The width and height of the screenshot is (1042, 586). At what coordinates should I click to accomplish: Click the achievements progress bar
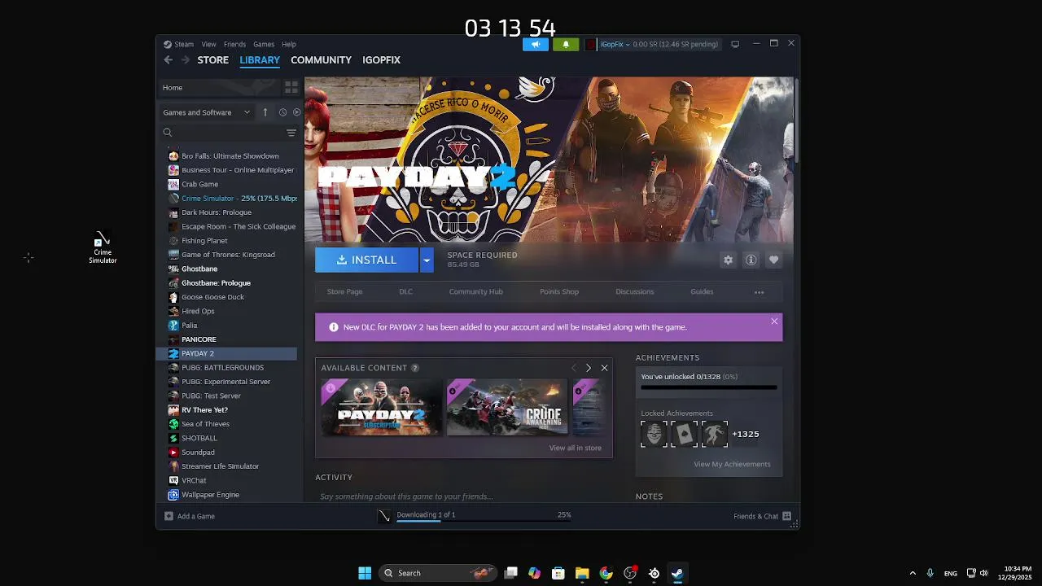[x=708, y=387]
